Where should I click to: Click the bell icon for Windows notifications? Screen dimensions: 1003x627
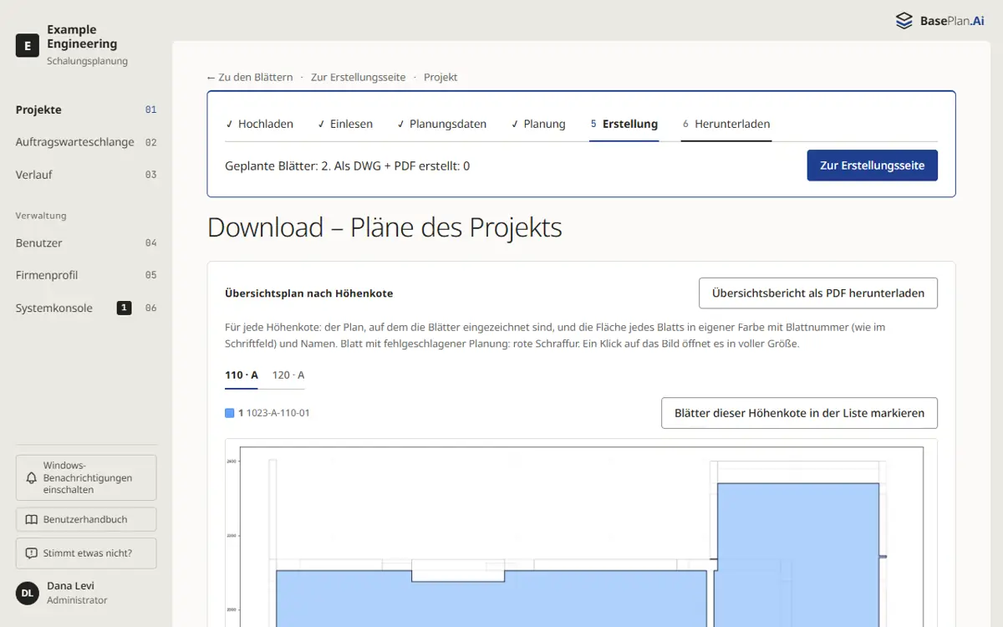(32, 478)
